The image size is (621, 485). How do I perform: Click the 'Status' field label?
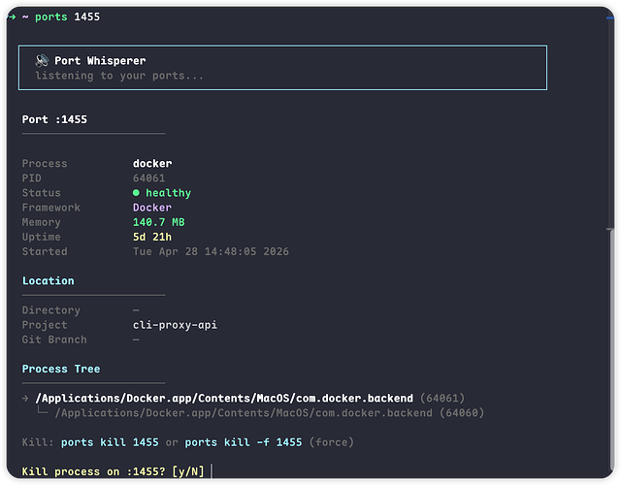[41, 193]
